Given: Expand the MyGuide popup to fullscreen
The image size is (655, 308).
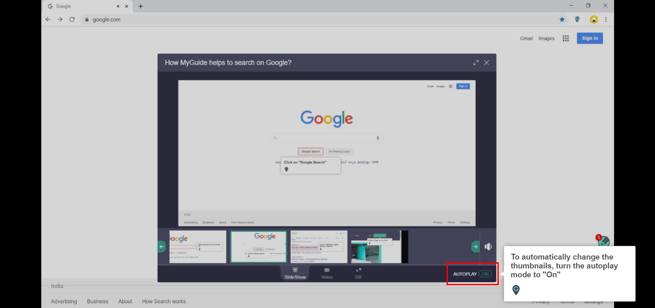Looking at the screenshot, I should tap(476, 63).
